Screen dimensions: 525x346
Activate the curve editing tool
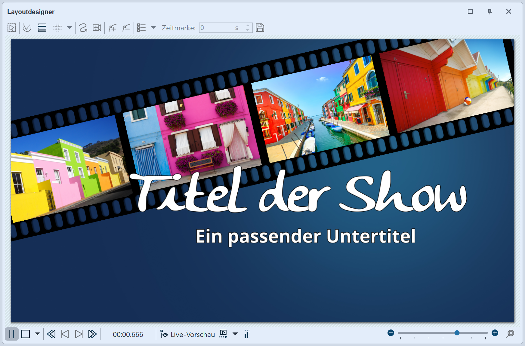tap(27, 28)
